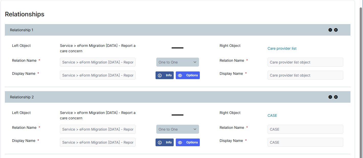
Task: Click minus icon on Relationship 2 header
Action: coord(330,97)
